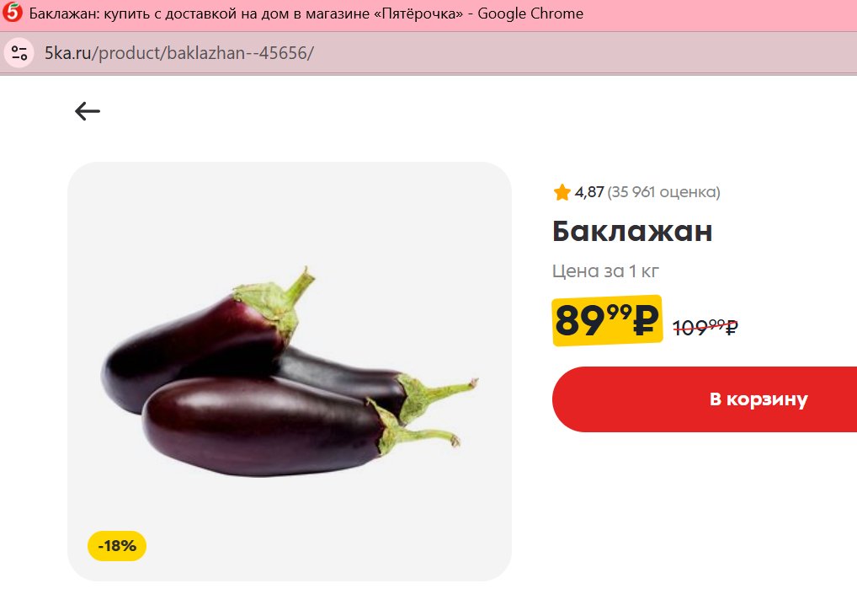The height and width of the screenshot is (589, 857).
Task: Add eggplant with В корзину button
Action: tap(705, 399)
